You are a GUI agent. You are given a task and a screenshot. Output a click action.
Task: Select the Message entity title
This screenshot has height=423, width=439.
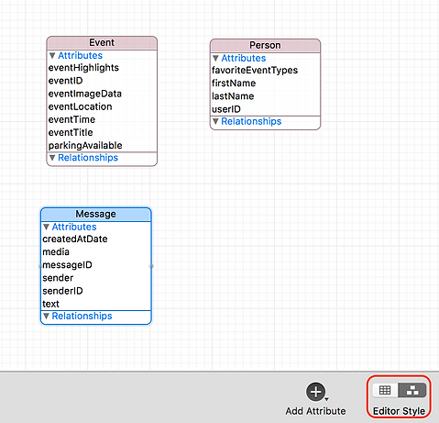coord(95,214)
